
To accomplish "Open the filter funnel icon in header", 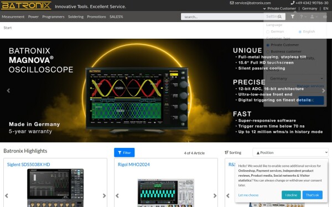I will point(292,17).
